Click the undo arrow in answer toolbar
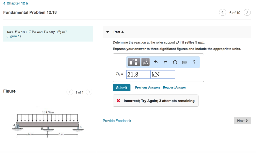256x153 pixels. point(156,62)
